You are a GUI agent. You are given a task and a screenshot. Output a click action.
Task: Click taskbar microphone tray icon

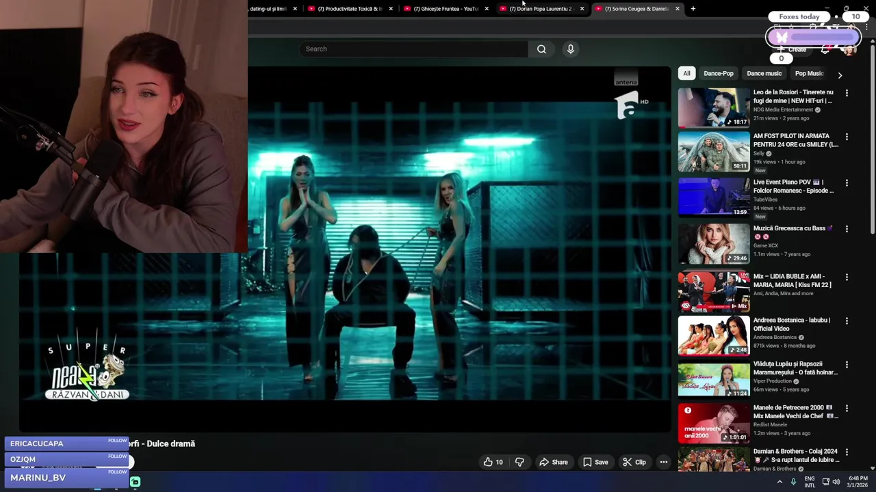[x=793, y=482]
